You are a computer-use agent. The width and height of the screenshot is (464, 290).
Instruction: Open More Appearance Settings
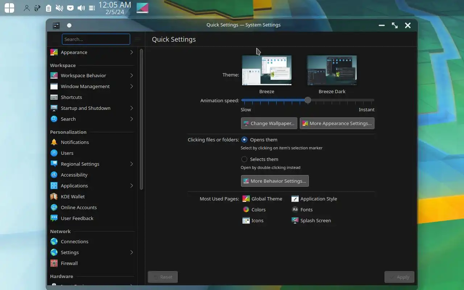click(337, 123)
